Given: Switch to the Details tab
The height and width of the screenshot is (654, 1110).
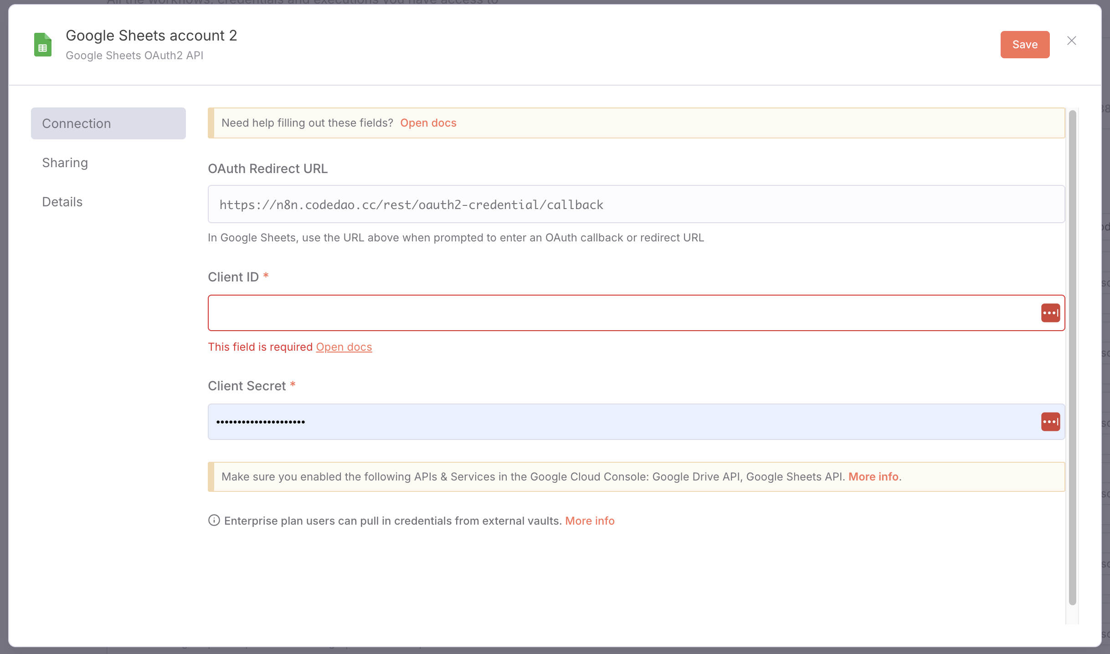Looking at the screenshot, I should tap(62, 202).
